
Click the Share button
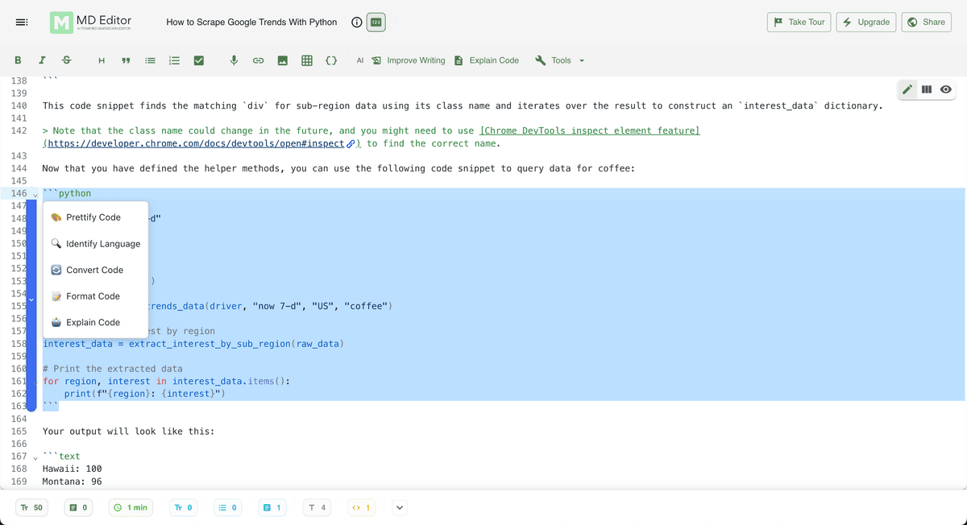926,23
